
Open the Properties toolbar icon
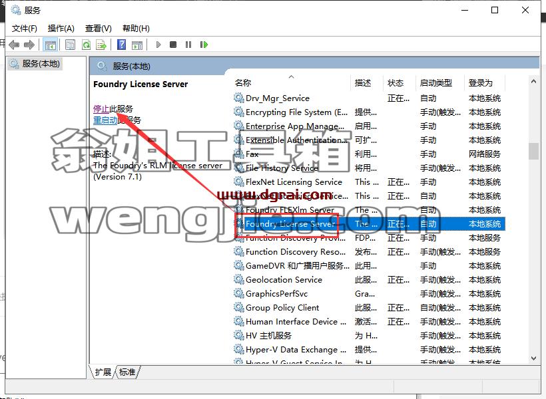tap(70, 45)
